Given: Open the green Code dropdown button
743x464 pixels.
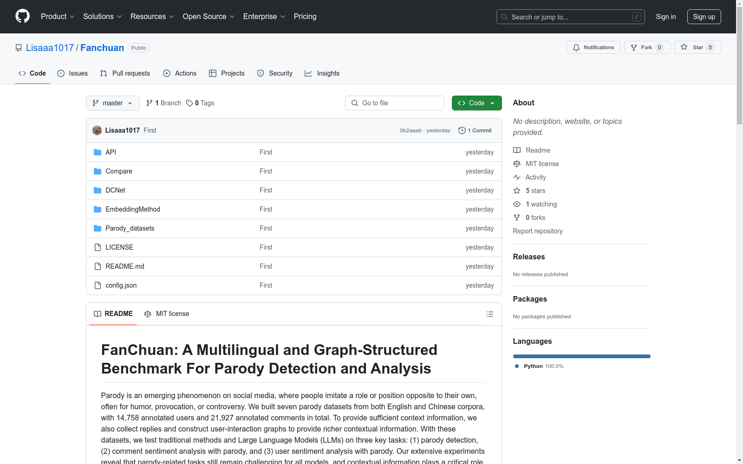Looking at the screenshot, I should pos(476,103).
